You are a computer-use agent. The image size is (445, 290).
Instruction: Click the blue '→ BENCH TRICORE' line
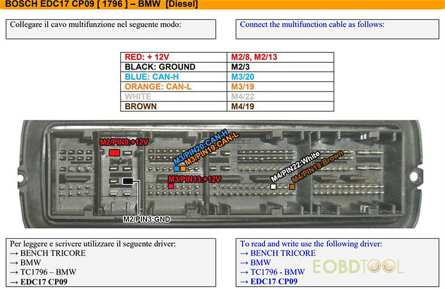[x=278, y=253]
